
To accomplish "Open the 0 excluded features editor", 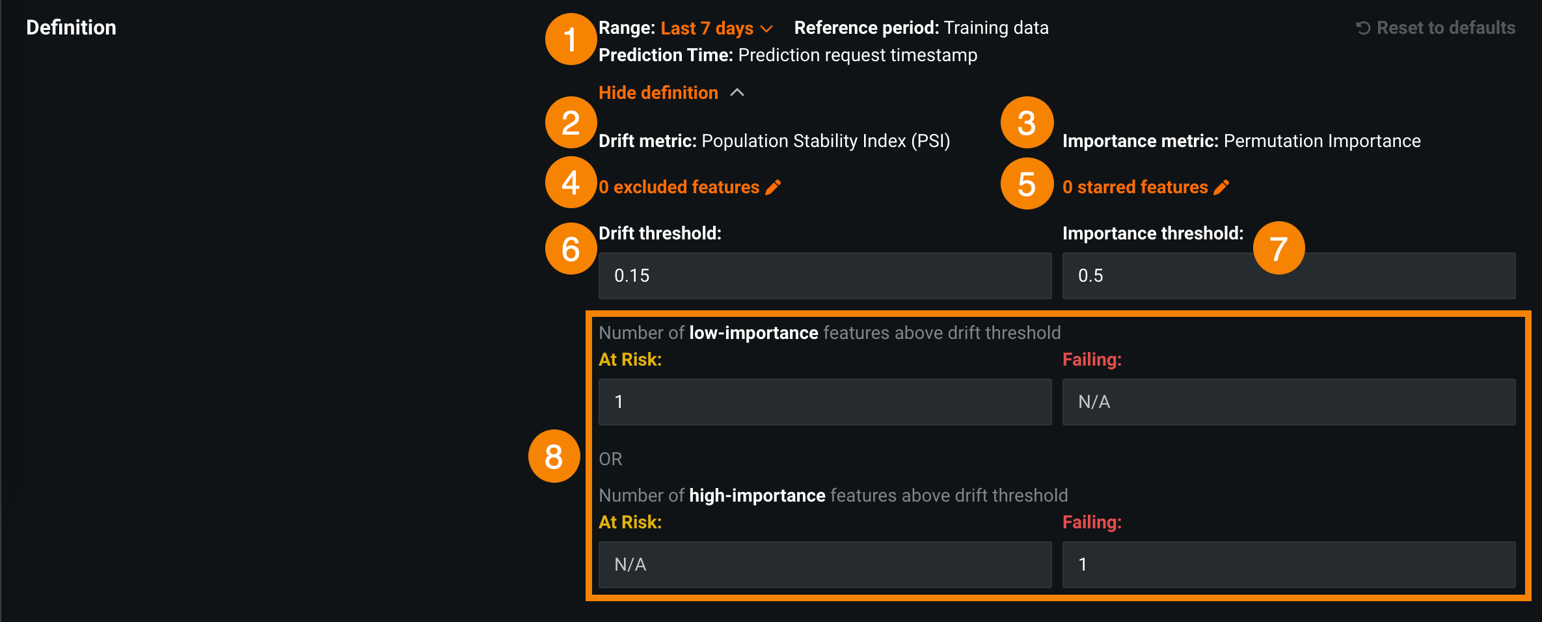I will click(x=679, y=187).
